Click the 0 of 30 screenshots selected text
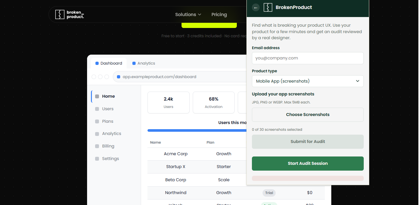The image size is (419, 205). click(x=277, y=129)
